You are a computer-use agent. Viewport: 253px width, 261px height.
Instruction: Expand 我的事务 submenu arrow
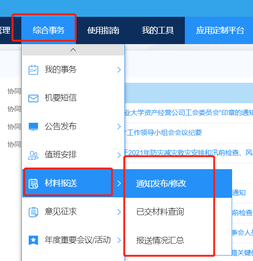[x=119, y=70]
